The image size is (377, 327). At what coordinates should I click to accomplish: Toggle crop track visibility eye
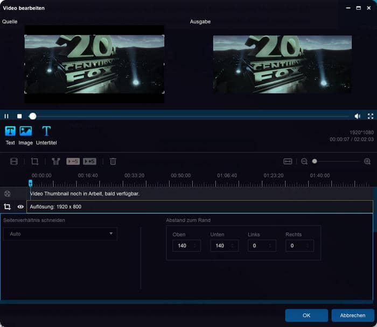point(20,207)
